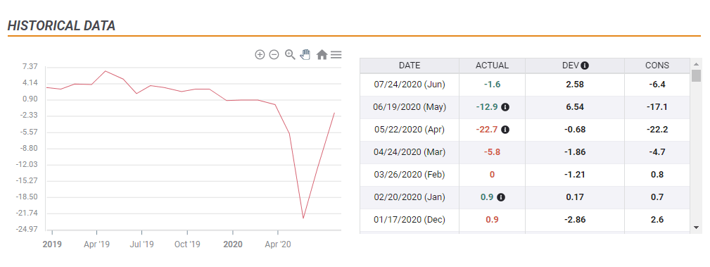The image size is (710, 267).
Task: Click the zoom out minus icon
Action: point(274,55)
